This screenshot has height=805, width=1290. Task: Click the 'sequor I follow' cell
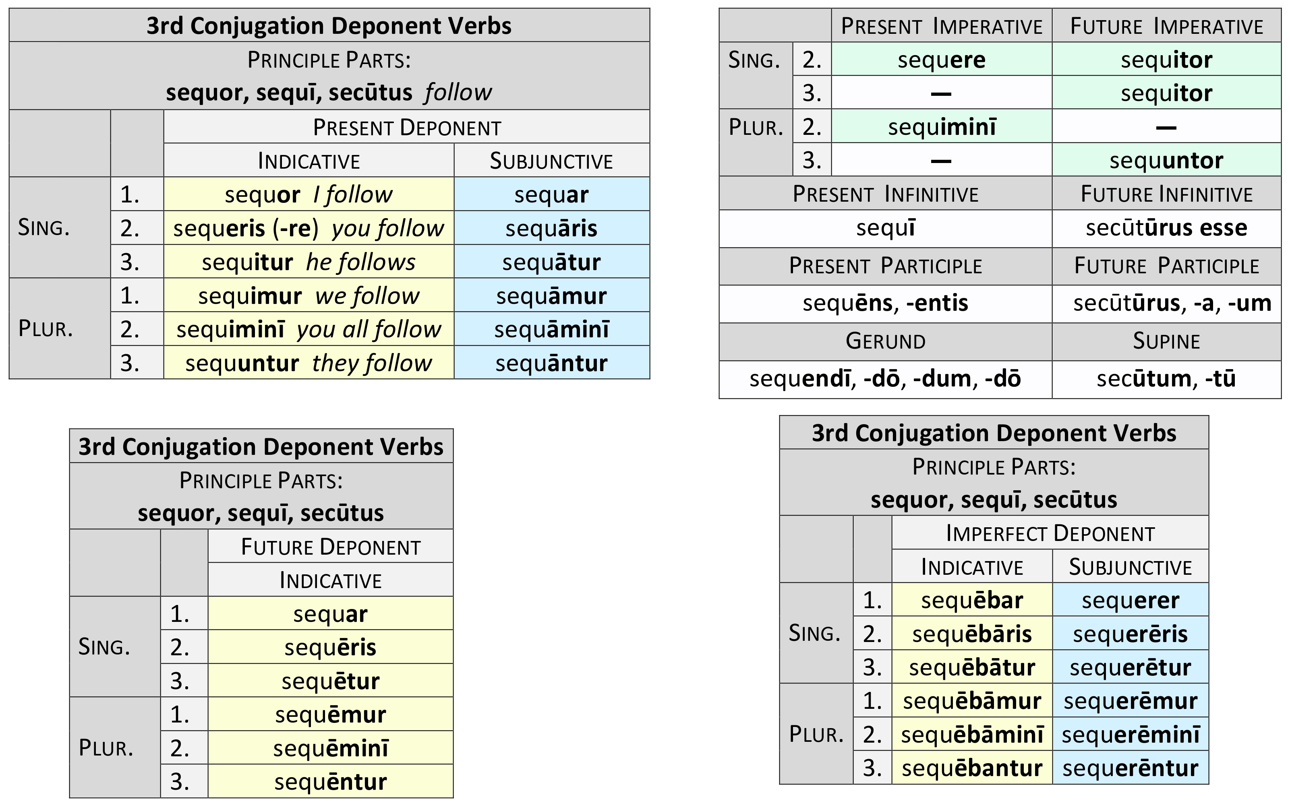coord(309,194)
